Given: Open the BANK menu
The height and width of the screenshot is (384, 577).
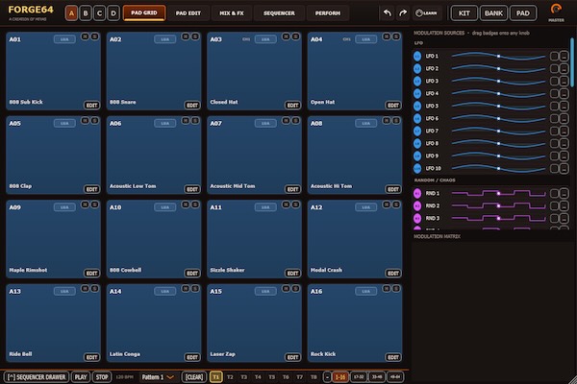Looking at the screenshot, I should tap(493, 13).
